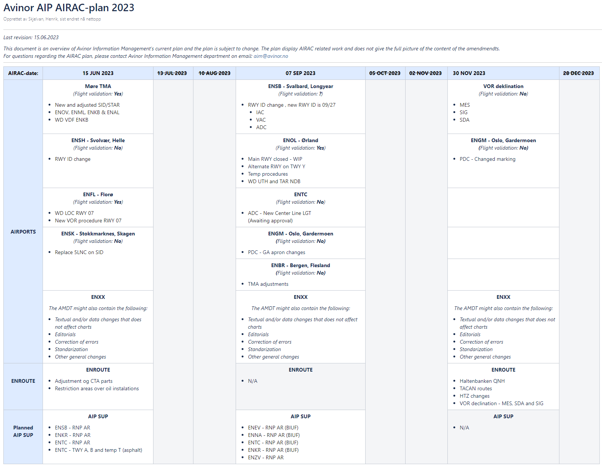The image size is (602, 466).
Task: Select the 'Last revision: 15.06.2023' text
Action: click(x=31, y=37)
